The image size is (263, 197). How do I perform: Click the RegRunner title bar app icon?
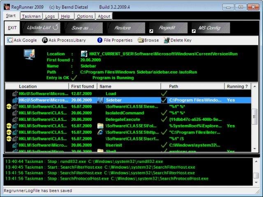tap(7, 7)
